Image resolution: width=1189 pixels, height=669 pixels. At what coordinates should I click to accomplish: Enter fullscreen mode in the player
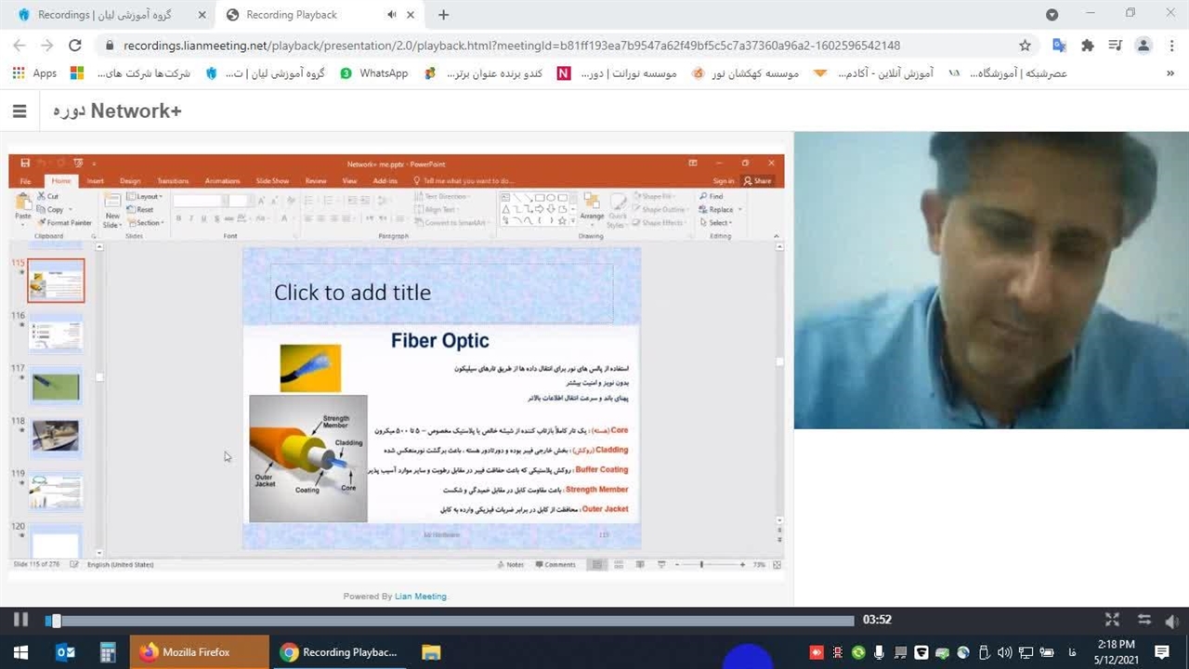point(1112,620)
